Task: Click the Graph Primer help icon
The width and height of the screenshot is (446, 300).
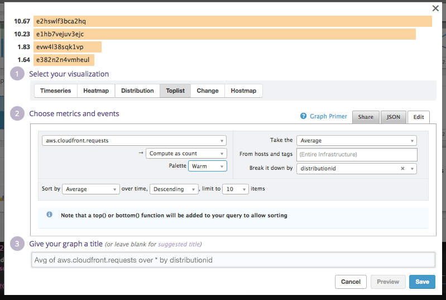Action: [304, 116]
